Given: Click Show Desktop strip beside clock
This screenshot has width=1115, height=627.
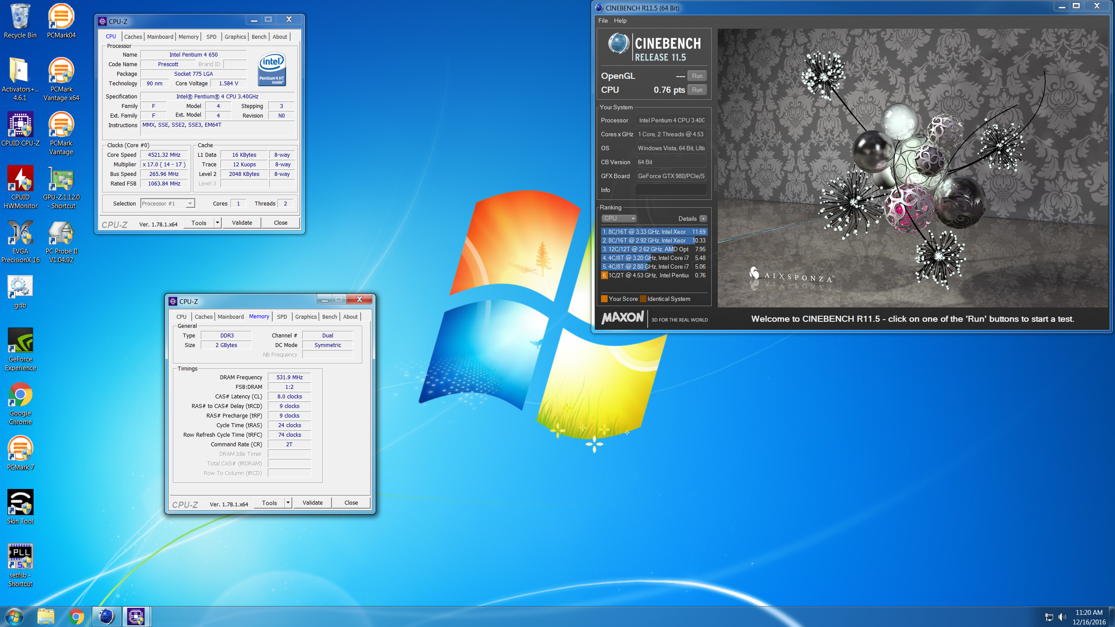Looking at the screenshot, I should pos(1112,617).
